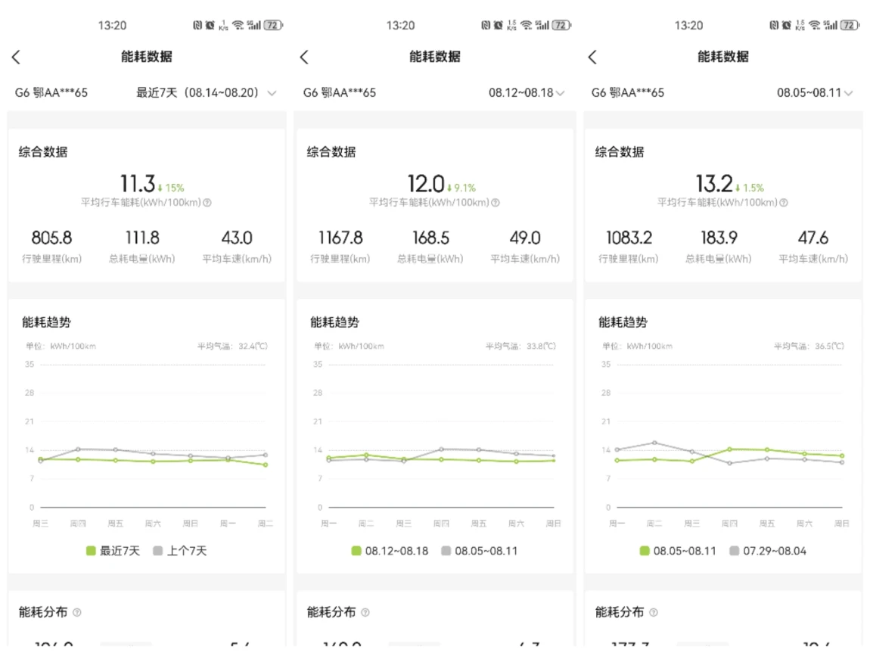Tap back arrow in the 08.12~08.18 screen
Screen dimensions: 870x653
pyautogui.click(x=304, y=57)
